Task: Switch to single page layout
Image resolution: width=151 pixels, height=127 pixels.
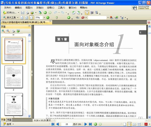Action: coord(124,124)
